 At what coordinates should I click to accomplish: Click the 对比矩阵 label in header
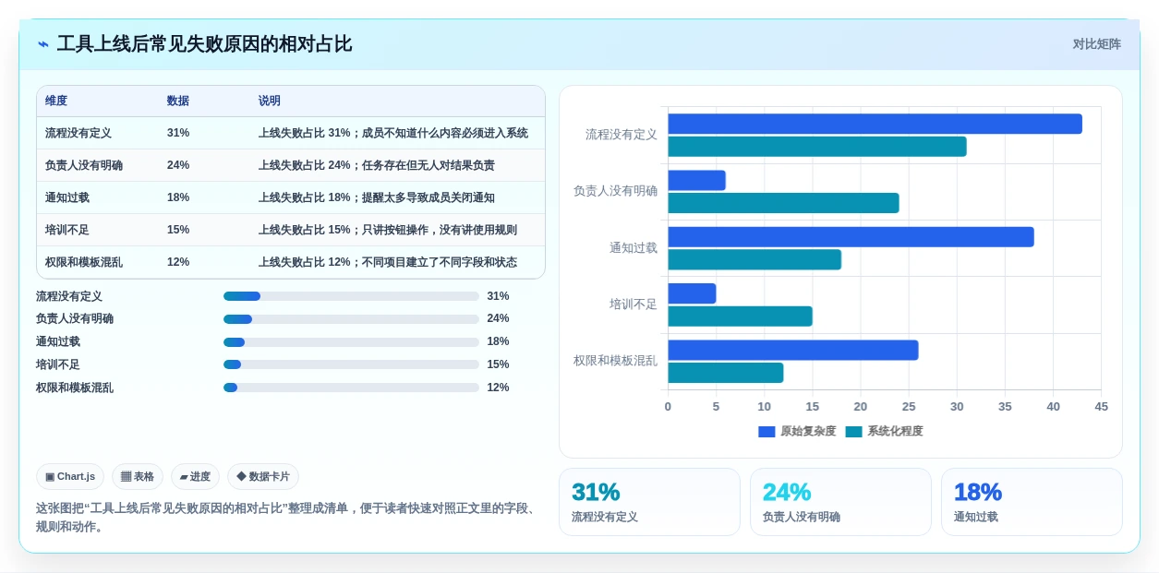[x=1096, y=44]
